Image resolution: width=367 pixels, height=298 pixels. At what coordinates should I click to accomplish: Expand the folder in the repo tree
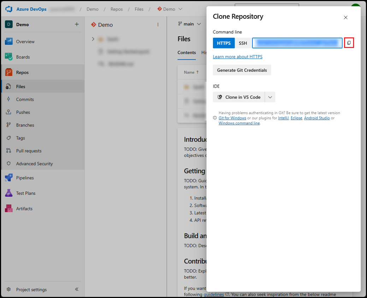coord(93,39)
